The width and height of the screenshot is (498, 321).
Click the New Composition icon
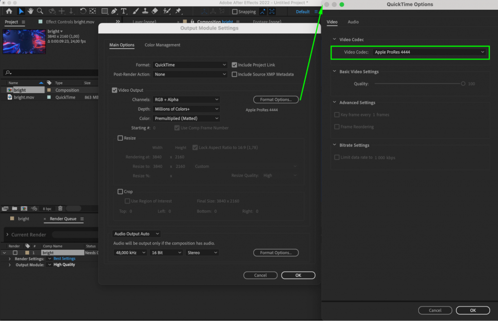[24, 208]
